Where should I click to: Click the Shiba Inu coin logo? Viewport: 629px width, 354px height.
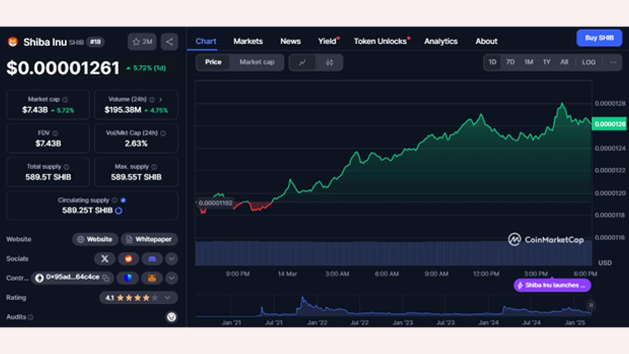pyautogui.click(x=12, y=42)
